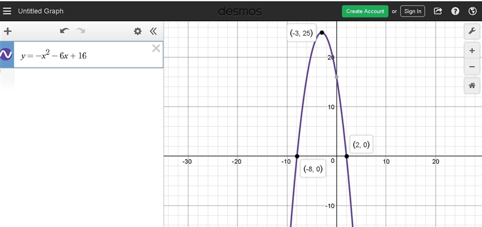482x227 pixels.
Task: Open the help question mark menu
Action: coord(455,11)
